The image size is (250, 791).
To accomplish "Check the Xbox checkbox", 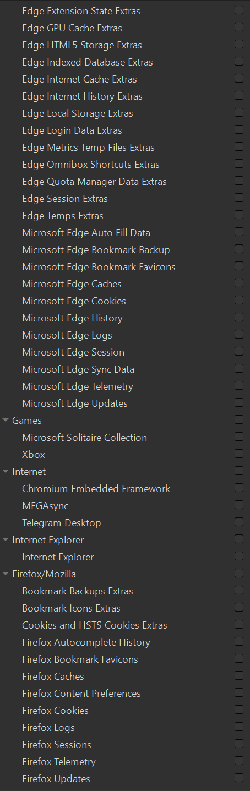I will tap(239, 454).
